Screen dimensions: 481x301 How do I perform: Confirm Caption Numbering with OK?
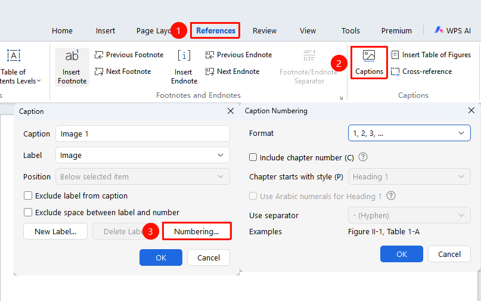[x=402, y=254]
